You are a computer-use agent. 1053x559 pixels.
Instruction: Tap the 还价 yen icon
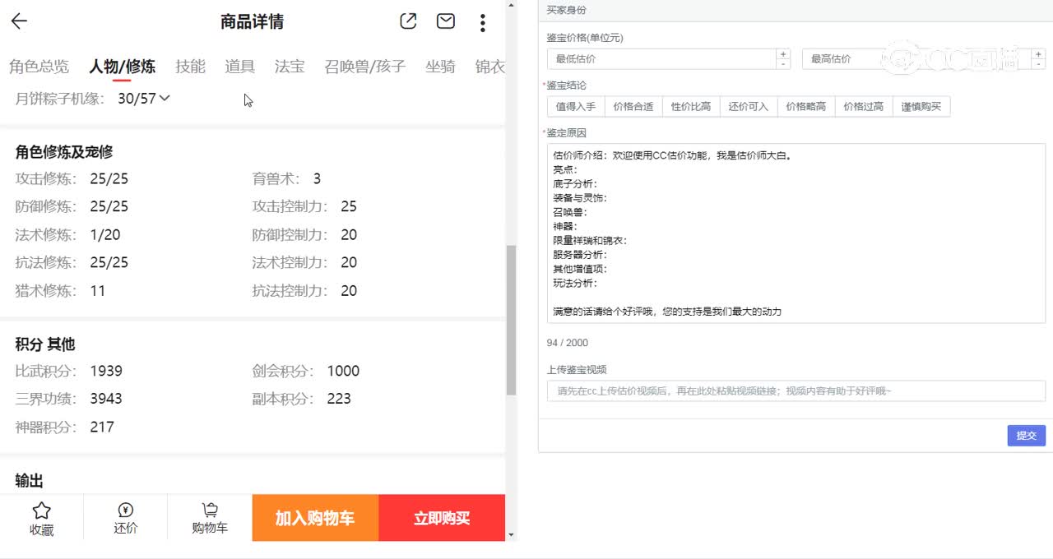pos(126,510)
